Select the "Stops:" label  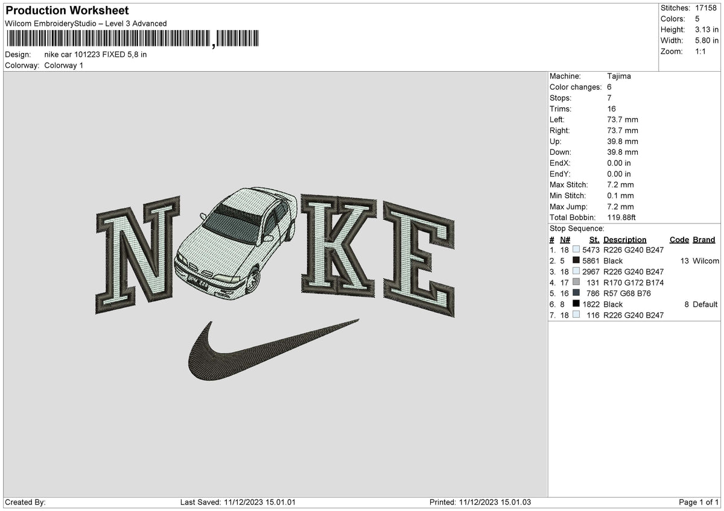pyautogui.click(x=560, y=98)
